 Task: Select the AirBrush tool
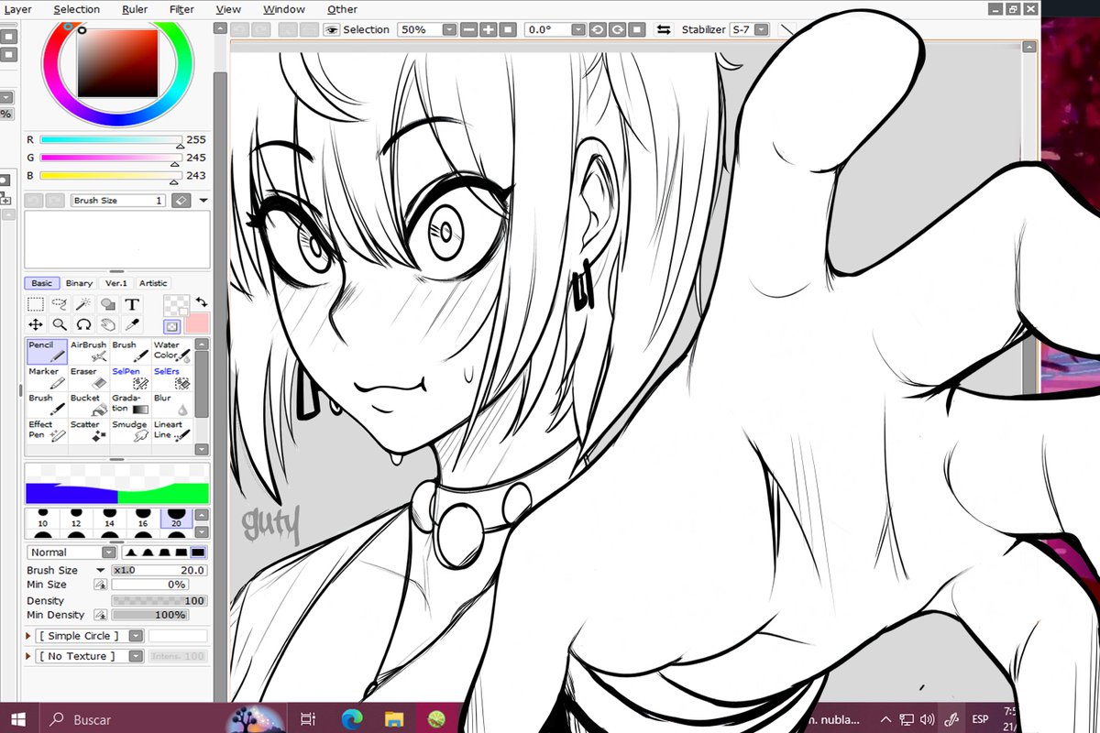88,351
